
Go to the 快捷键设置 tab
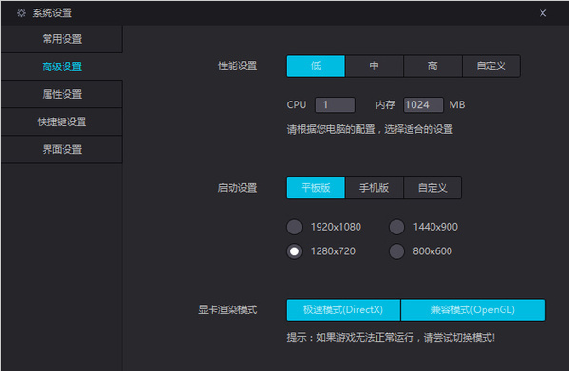point(62,121)
